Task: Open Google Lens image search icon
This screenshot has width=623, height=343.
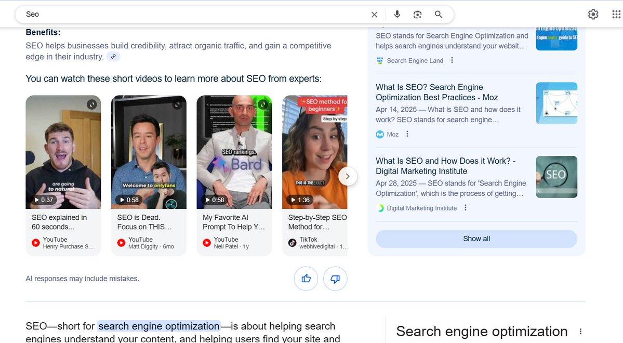Action: (x=417, y=15)
